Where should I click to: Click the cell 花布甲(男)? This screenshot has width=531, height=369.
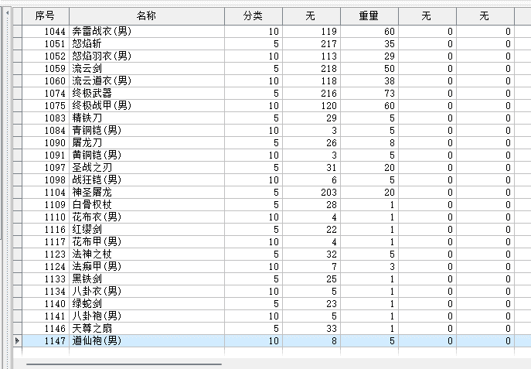pos(147,242)
